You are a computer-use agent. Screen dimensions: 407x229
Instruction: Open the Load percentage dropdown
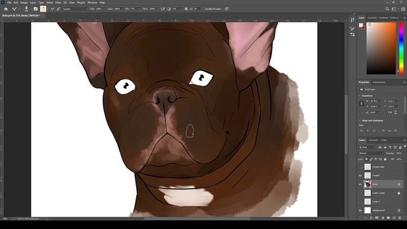click(x=122, y=9)
